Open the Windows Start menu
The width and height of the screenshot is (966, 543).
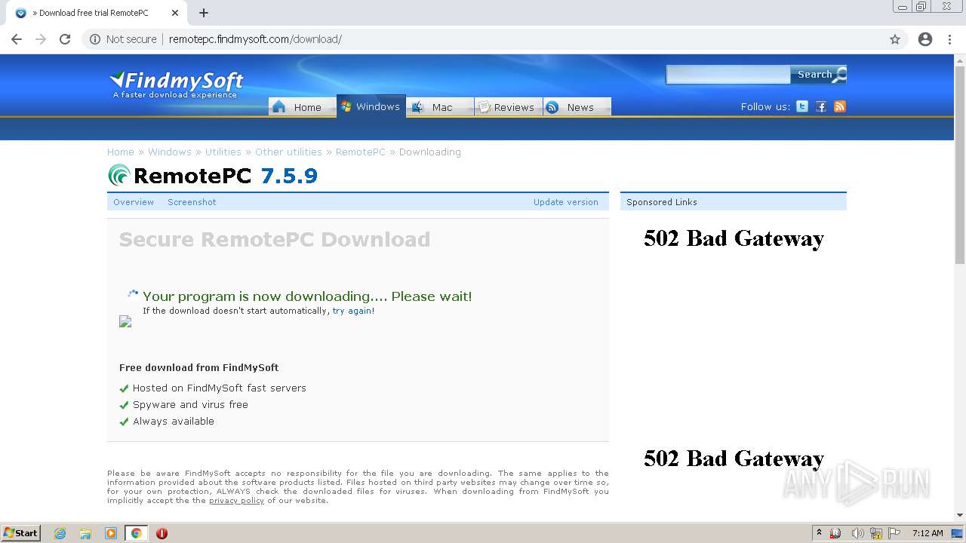point(21,533)
